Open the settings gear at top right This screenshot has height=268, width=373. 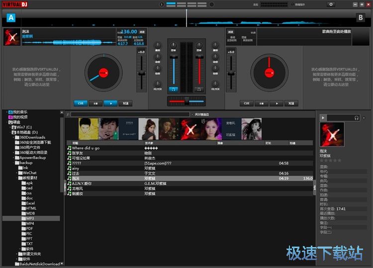coord(331,4)
